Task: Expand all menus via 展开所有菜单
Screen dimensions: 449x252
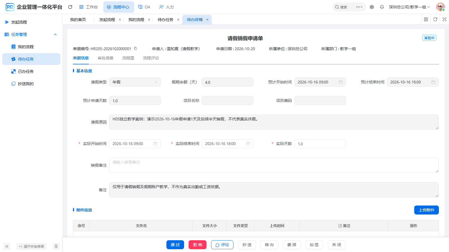Action: click(x=31, y=246)
